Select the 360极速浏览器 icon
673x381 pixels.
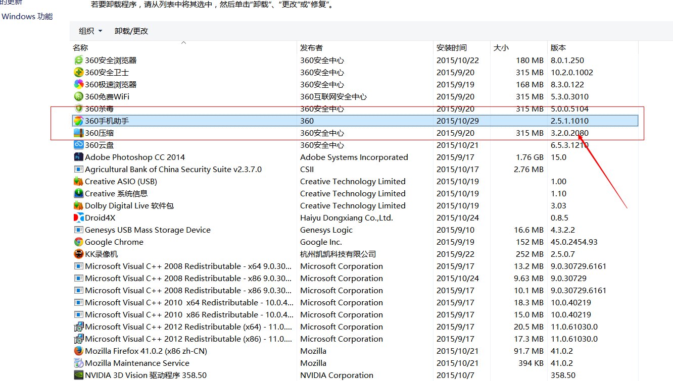79,84
